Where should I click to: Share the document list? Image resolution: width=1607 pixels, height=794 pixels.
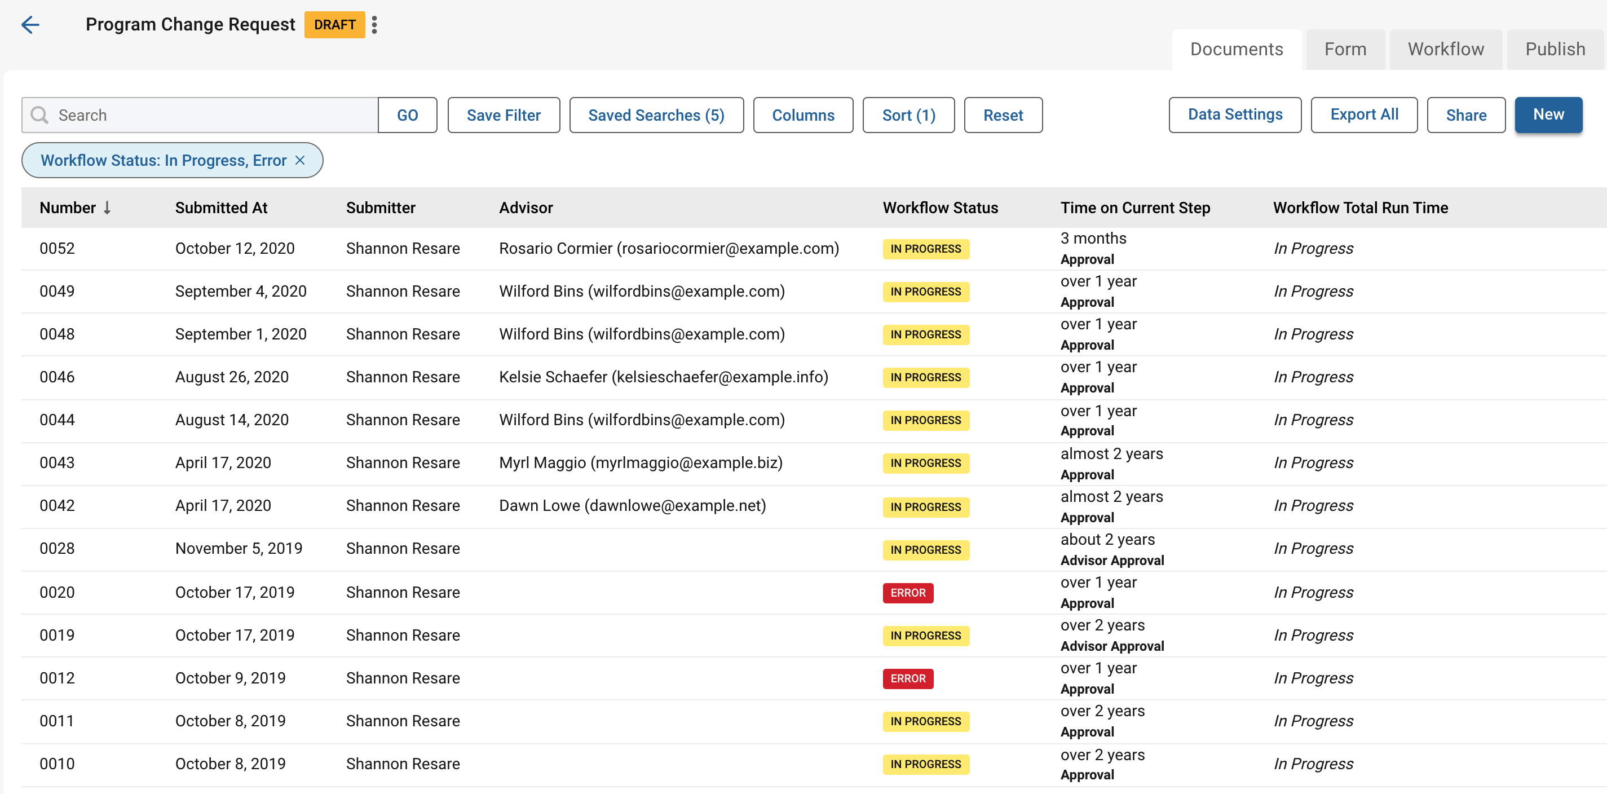[1466, 115]
